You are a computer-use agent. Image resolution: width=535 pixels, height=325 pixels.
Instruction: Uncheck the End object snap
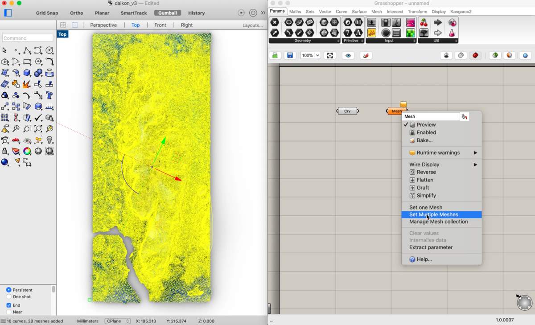(8, 305)
